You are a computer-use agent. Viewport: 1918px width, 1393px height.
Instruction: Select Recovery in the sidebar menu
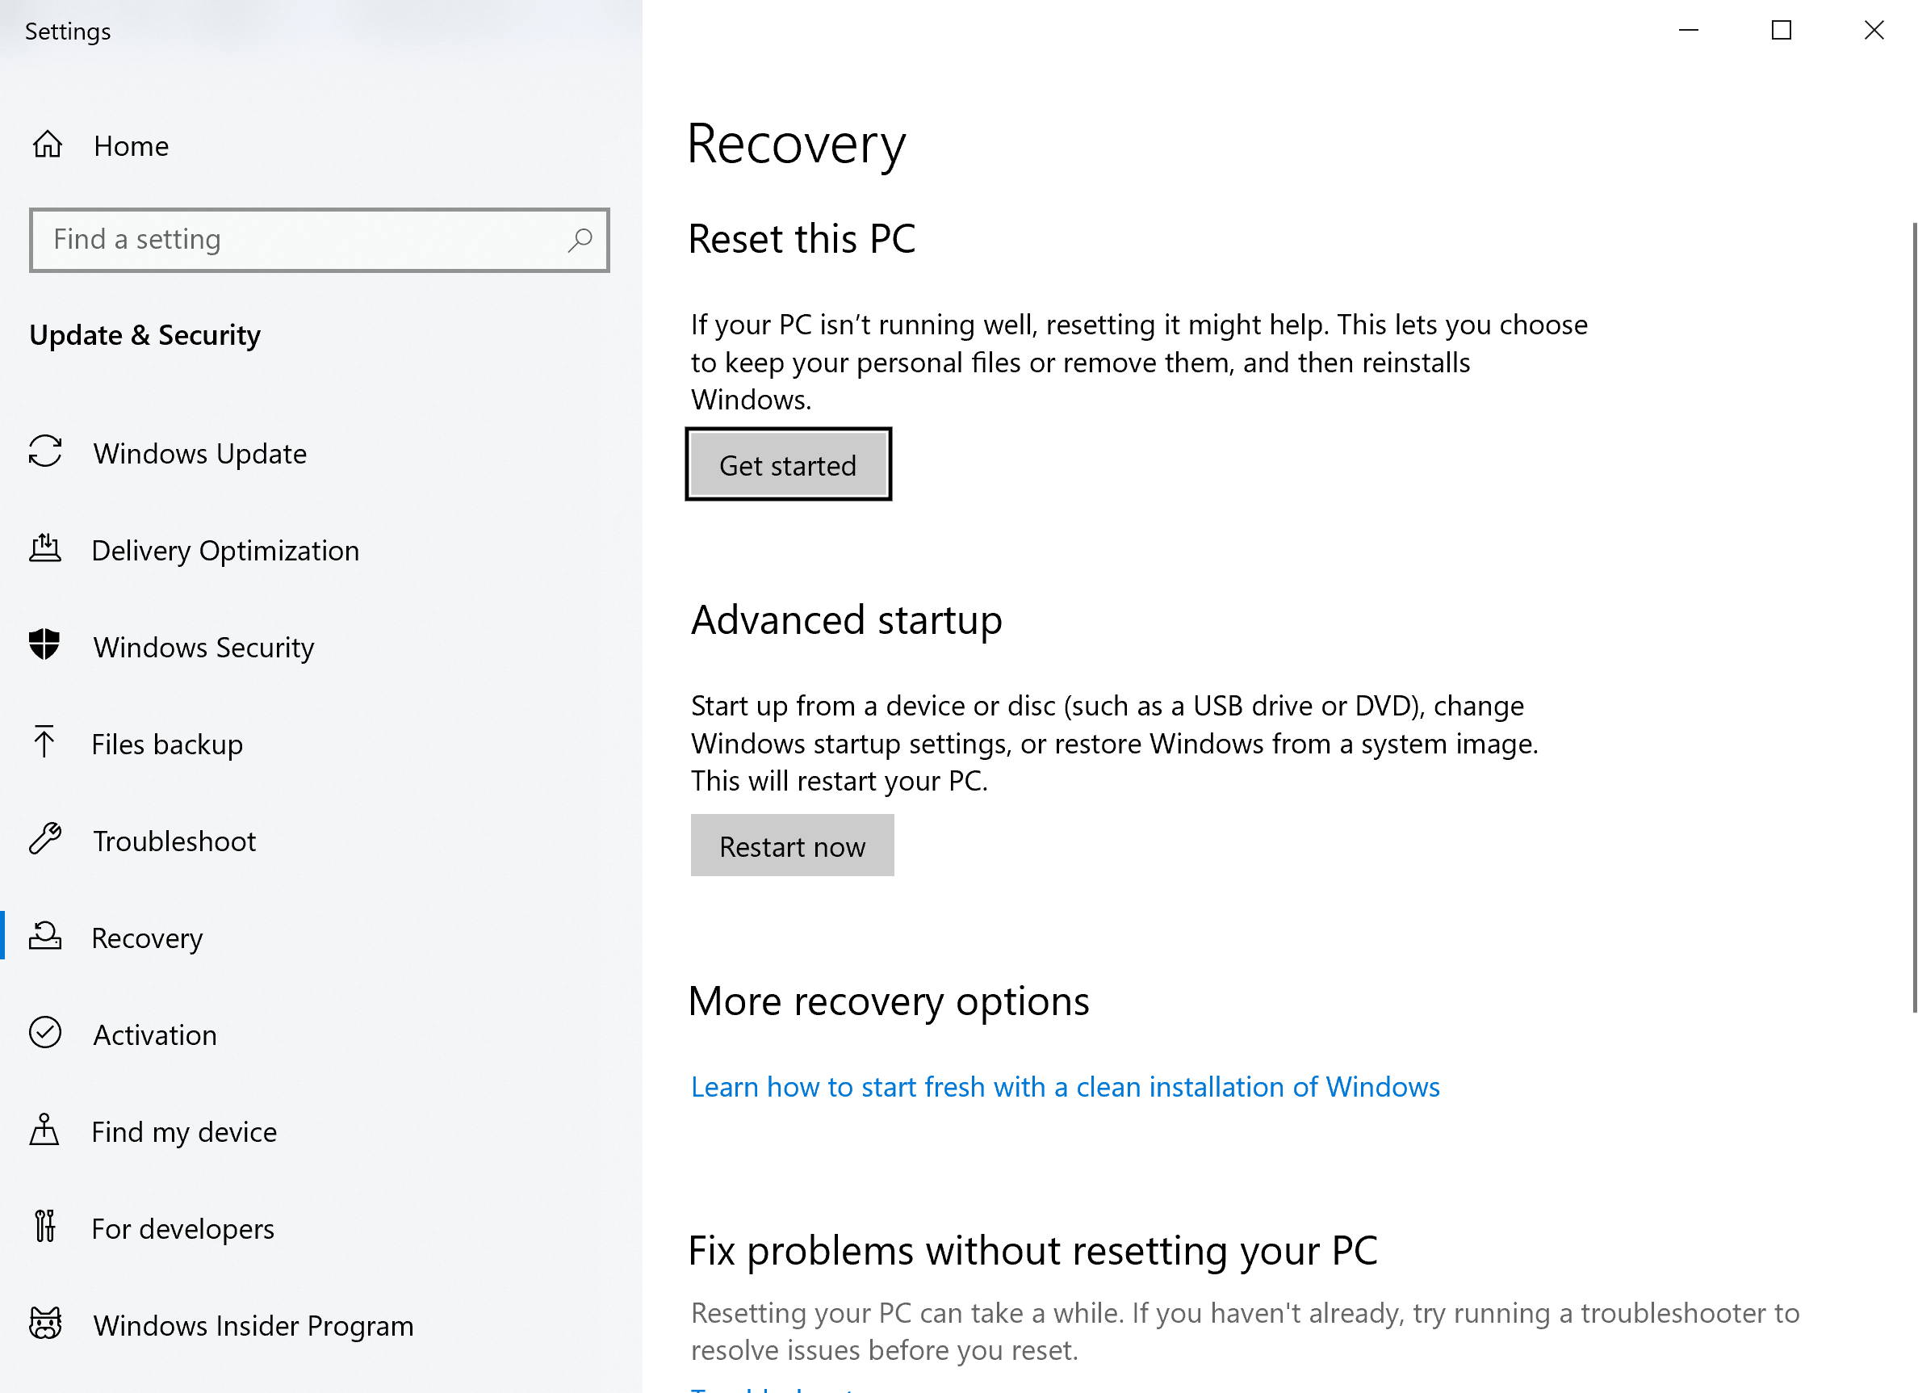[147, 937]
